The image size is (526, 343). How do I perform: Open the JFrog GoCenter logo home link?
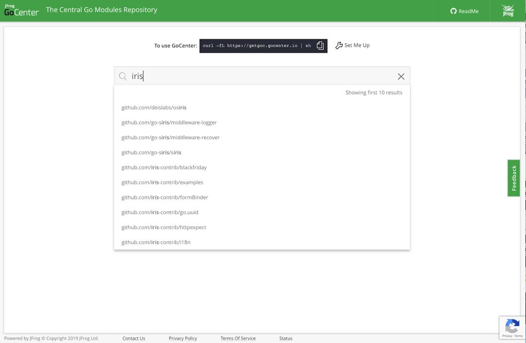[x=21, y=10]
